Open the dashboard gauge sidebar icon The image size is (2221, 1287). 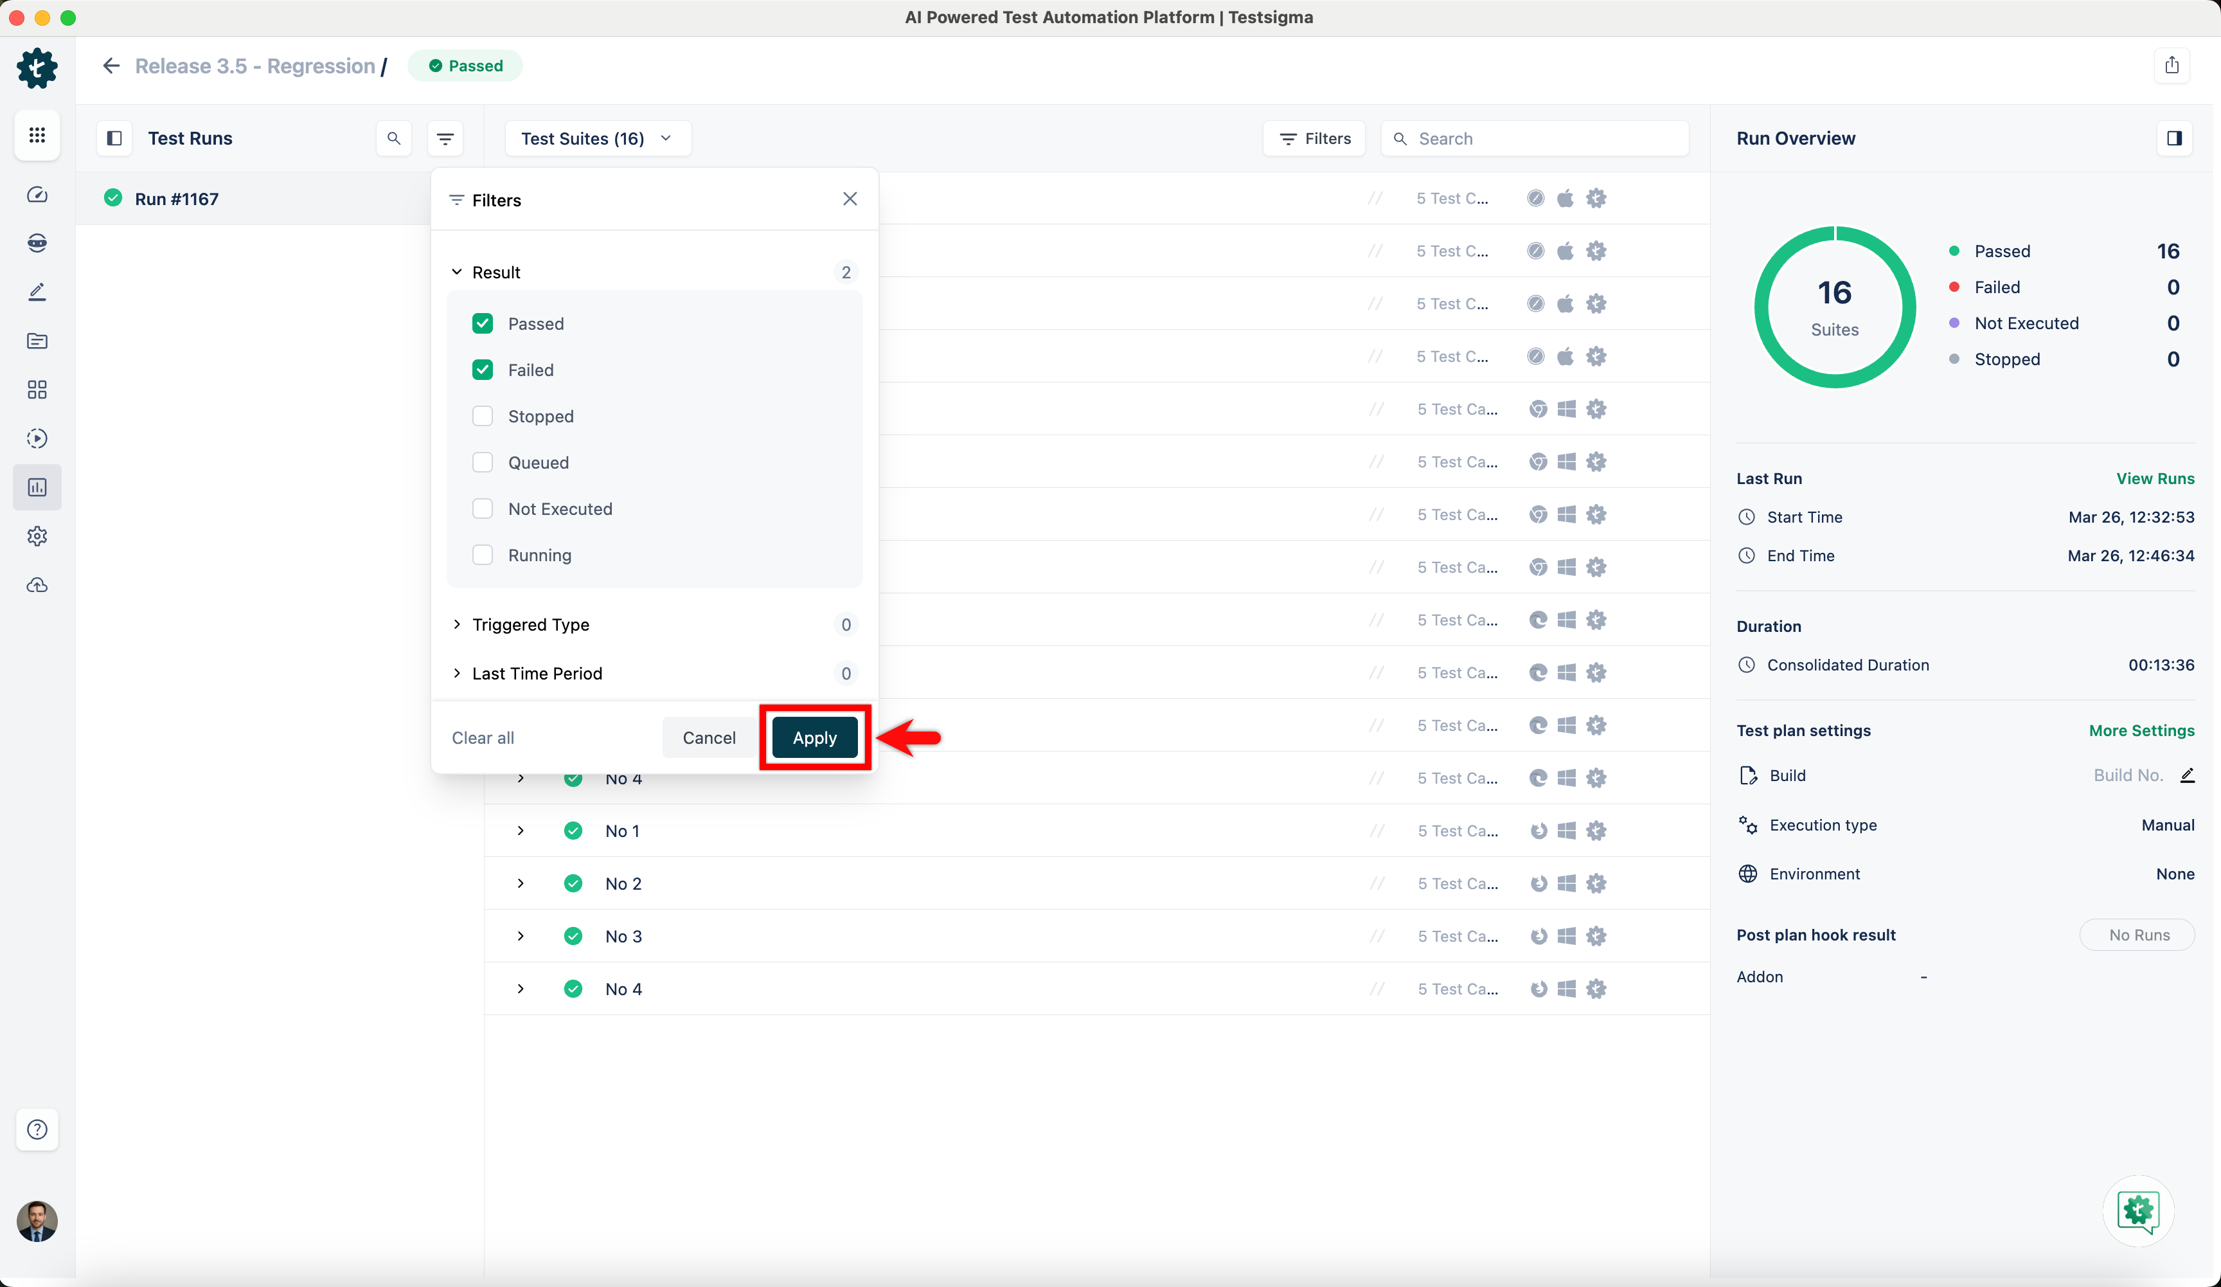click(x=37, y=195)
